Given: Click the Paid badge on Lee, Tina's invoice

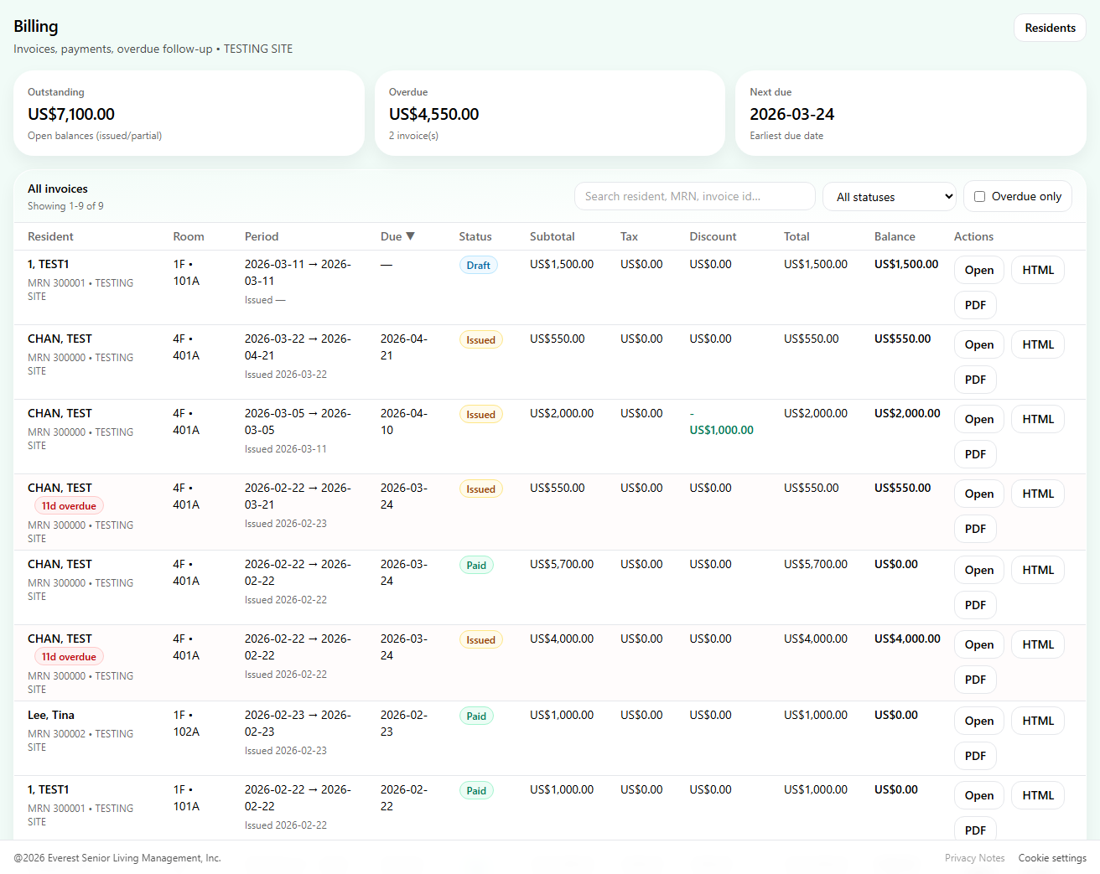Looking at the screenshot, I should pos(475,716).
